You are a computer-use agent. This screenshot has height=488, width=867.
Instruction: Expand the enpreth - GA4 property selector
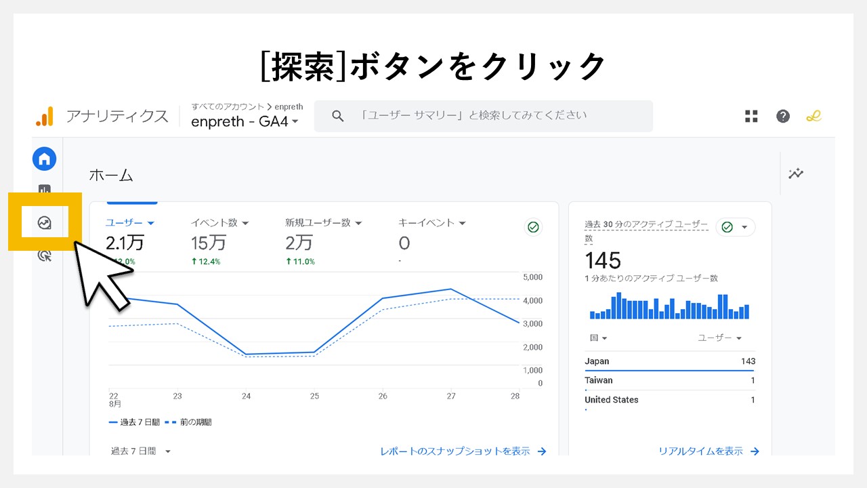click(x=245, y=122)
